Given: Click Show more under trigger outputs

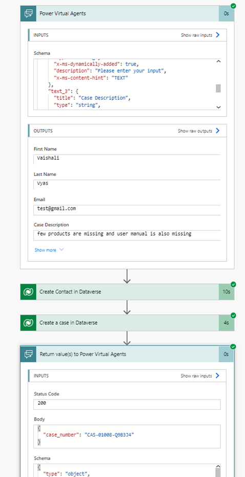Looking at the screenshot, I should [49, 250].
